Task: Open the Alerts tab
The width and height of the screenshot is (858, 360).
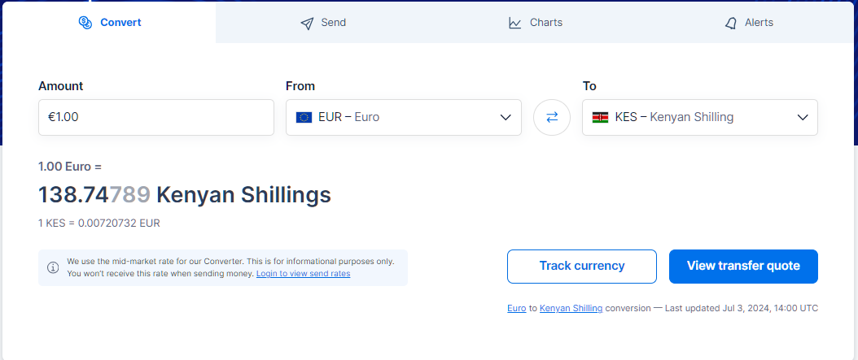Action: click(749, 23)
